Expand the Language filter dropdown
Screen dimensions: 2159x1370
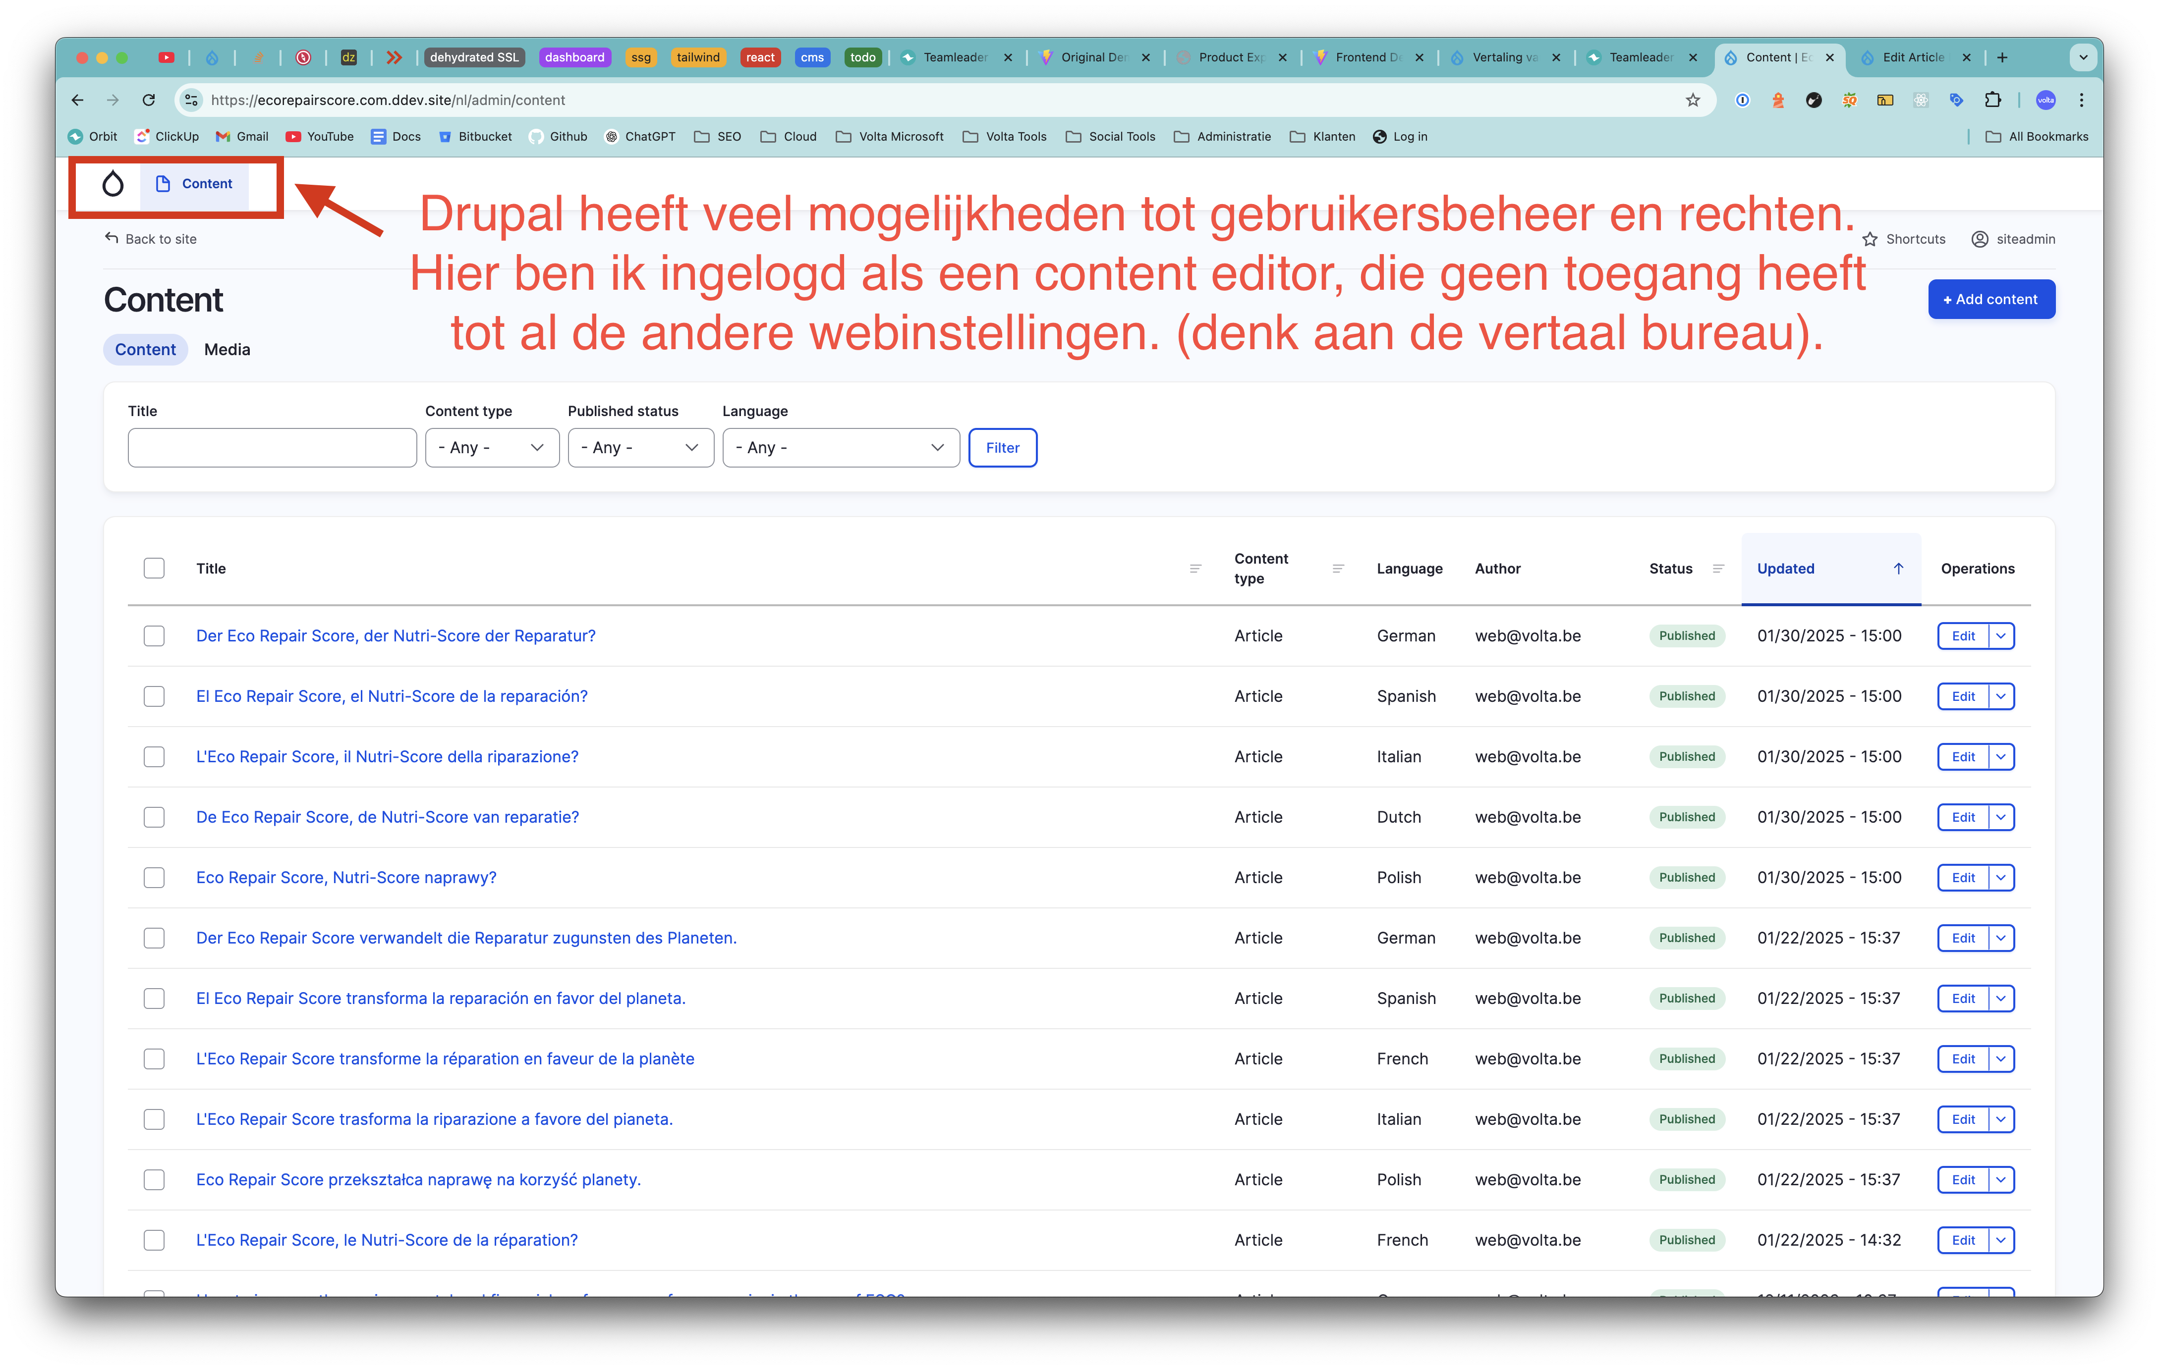coord(840,448)
